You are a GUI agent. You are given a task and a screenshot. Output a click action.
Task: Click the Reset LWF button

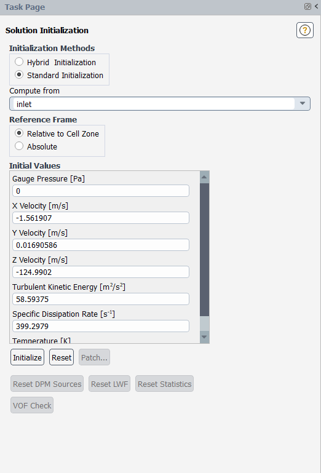(109, 384)
